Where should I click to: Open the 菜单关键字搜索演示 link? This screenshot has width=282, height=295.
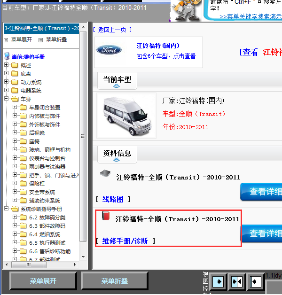pyautogui.click(x=251, y=16)
